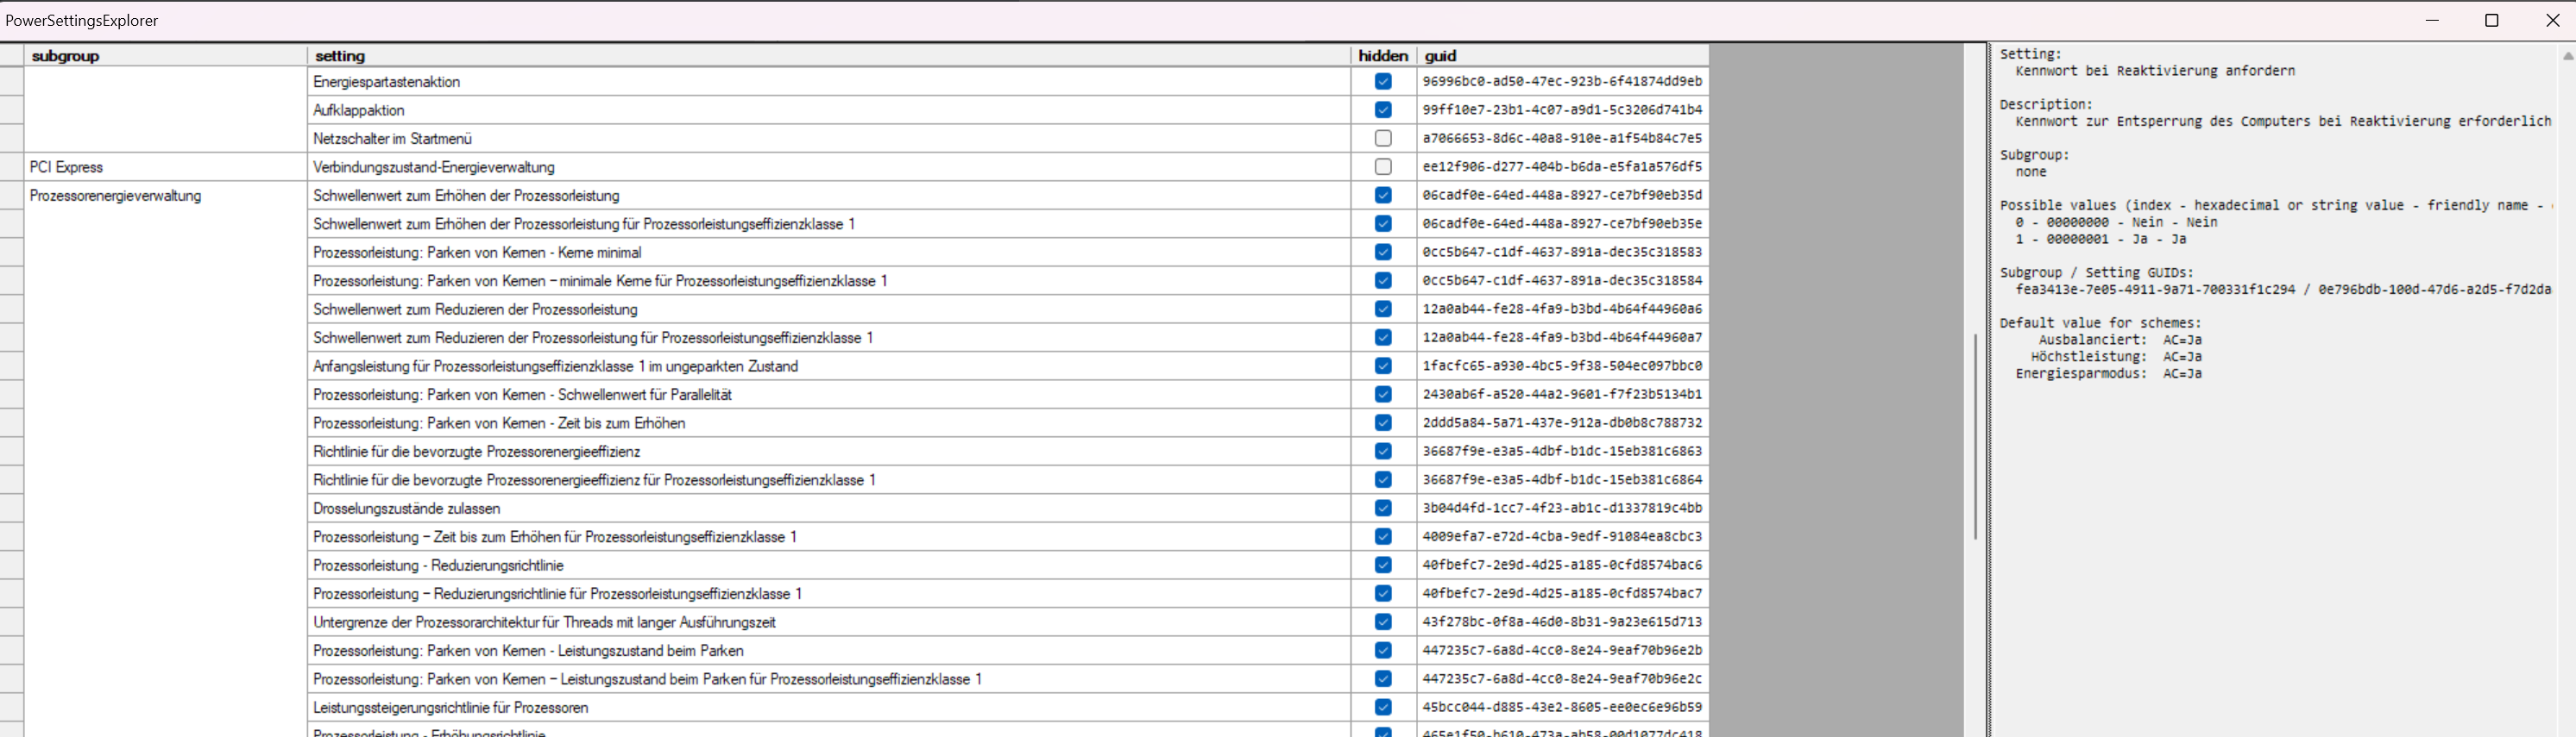Image resolution: width=2576 pixels, height=737 pixels.
Task: Click guid 96996bc0-ad50-47ec-923b-6f41874dd9eb
Action: [x=1563, y=81]
